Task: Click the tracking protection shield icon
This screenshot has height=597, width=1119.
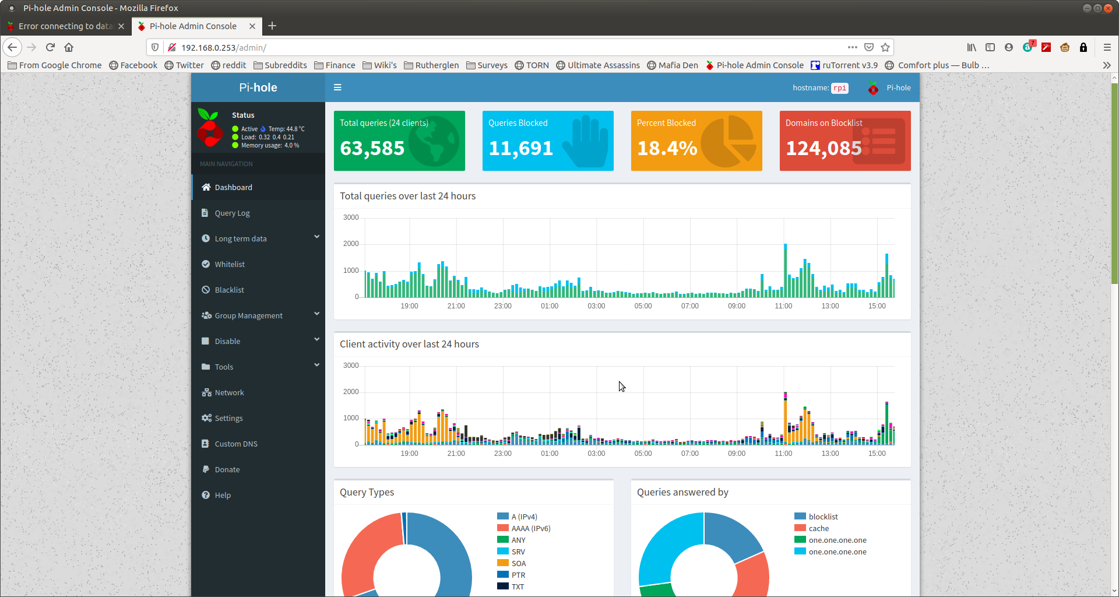Action: [x=155, y=47]
